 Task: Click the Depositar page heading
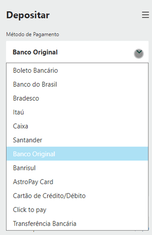pyautogui.click(x=28, y=15)
